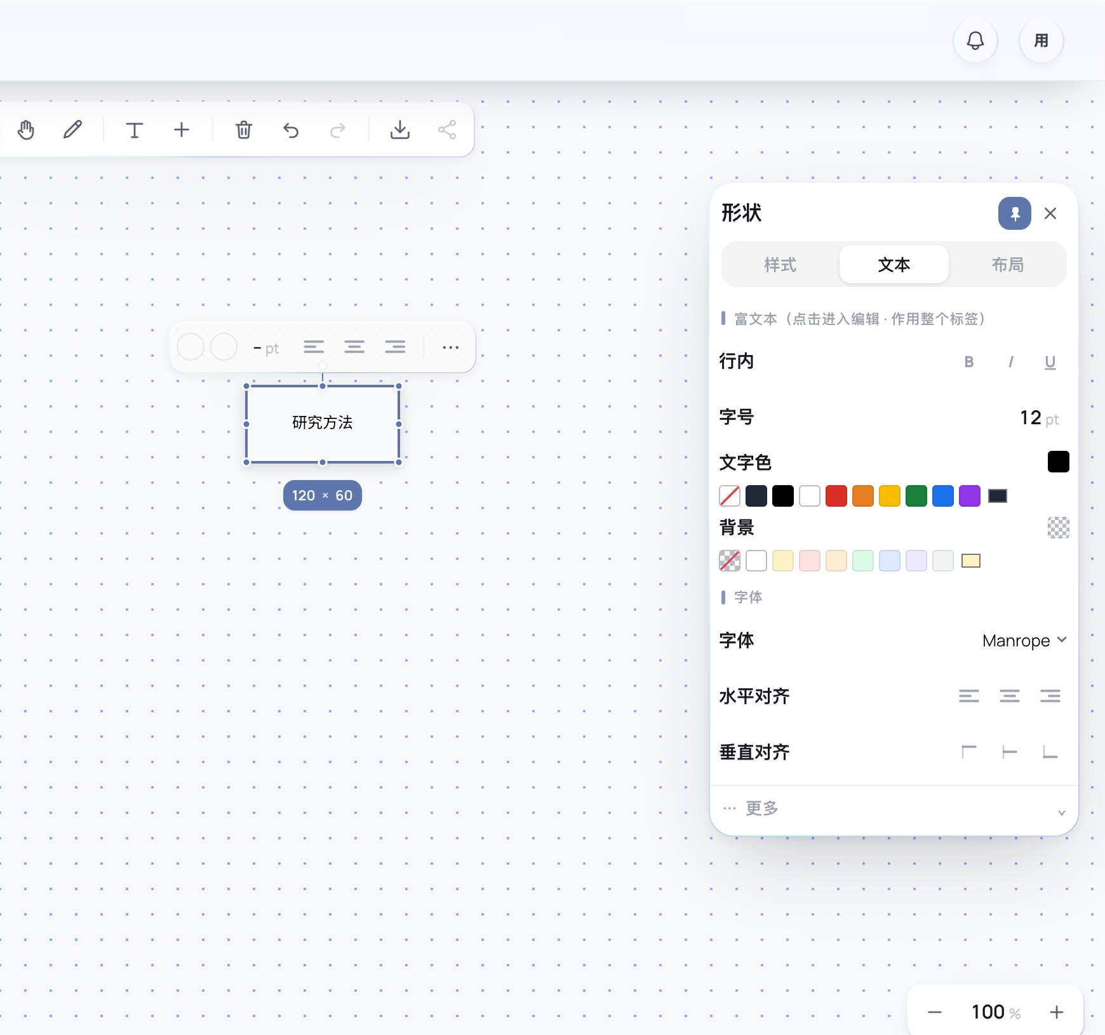Zoom in with the plus button
This screenshot has width=1105, height=1035.
coord(1057,1012)
